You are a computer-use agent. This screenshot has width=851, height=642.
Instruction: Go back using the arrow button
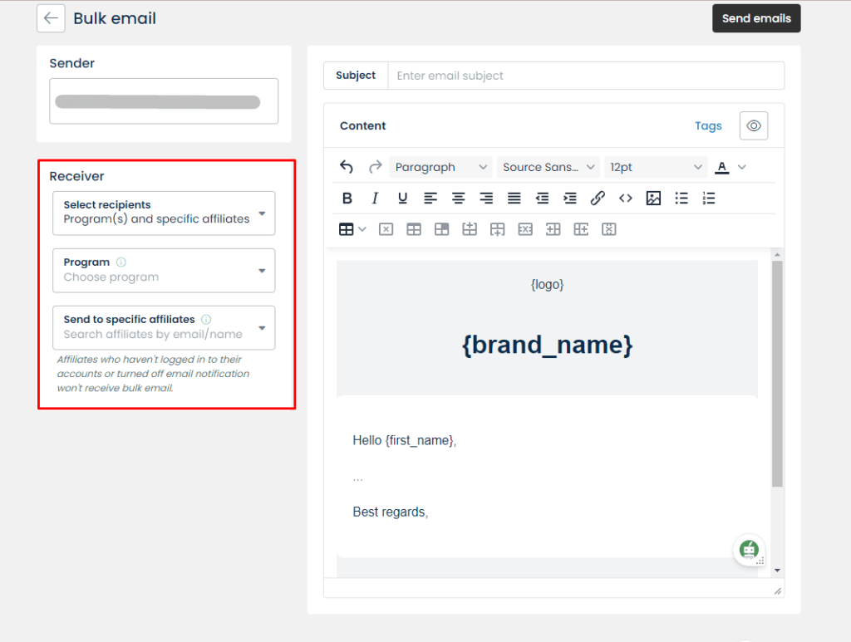(51, 18)
